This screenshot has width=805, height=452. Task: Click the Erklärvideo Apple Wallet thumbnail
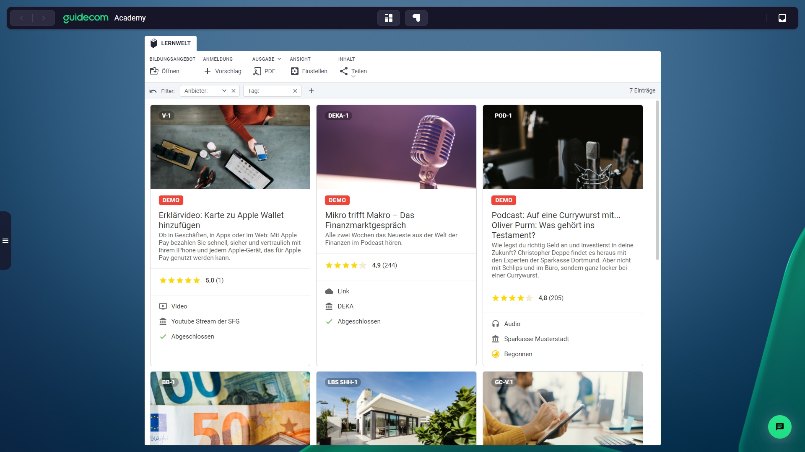coord(230,147)
